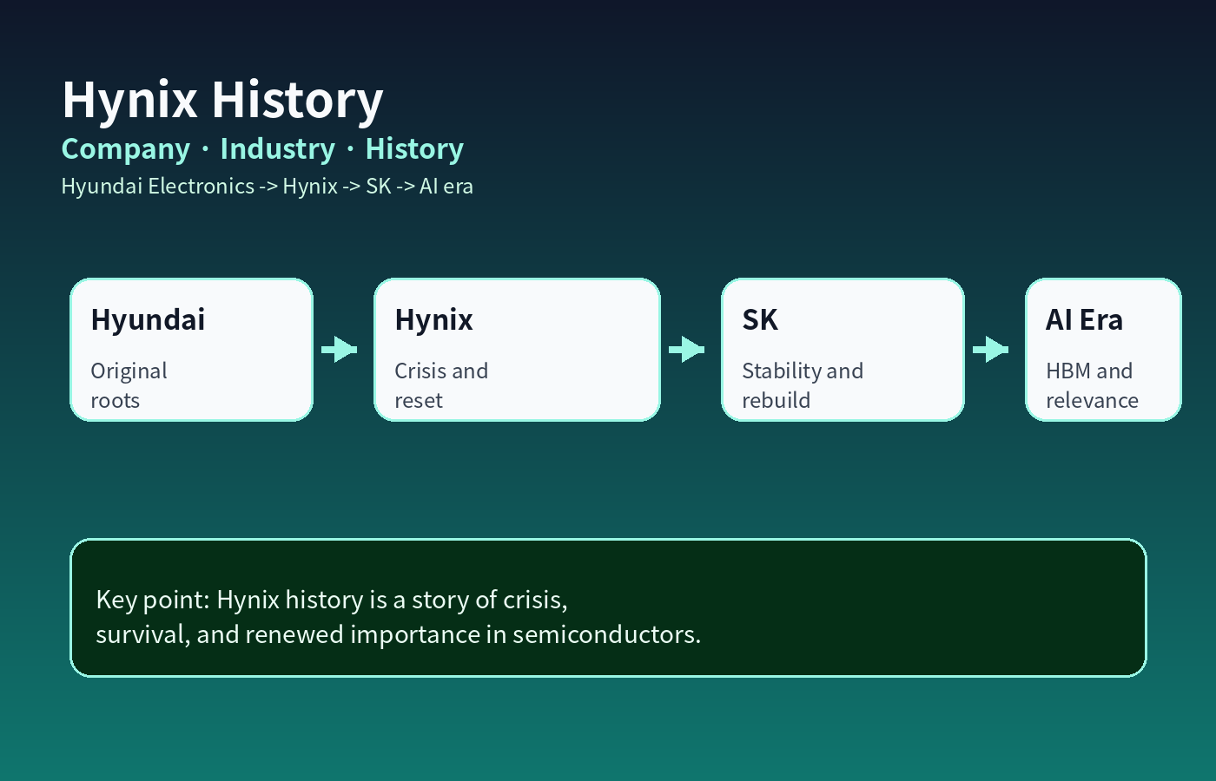Image resolution: width=1216 pixels, height=781 pixels.
Task: Click the arrow between SK and AI Era
Action: 991,350
